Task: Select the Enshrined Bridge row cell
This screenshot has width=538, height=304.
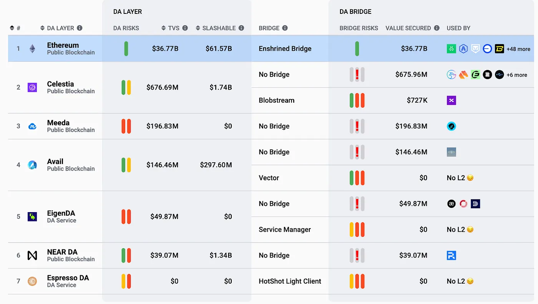Action: click(285, 49)
